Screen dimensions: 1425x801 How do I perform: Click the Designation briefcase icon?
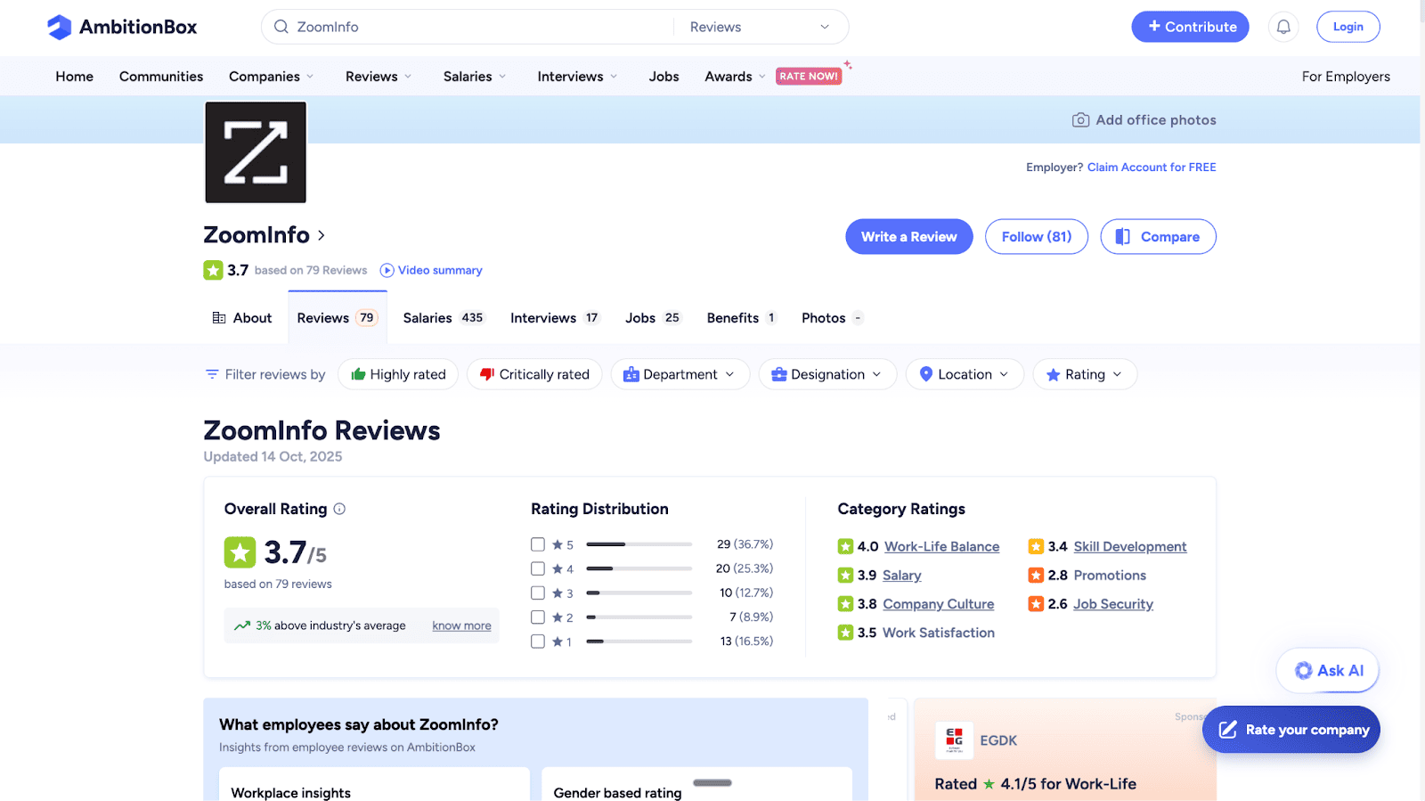(778, 374)
